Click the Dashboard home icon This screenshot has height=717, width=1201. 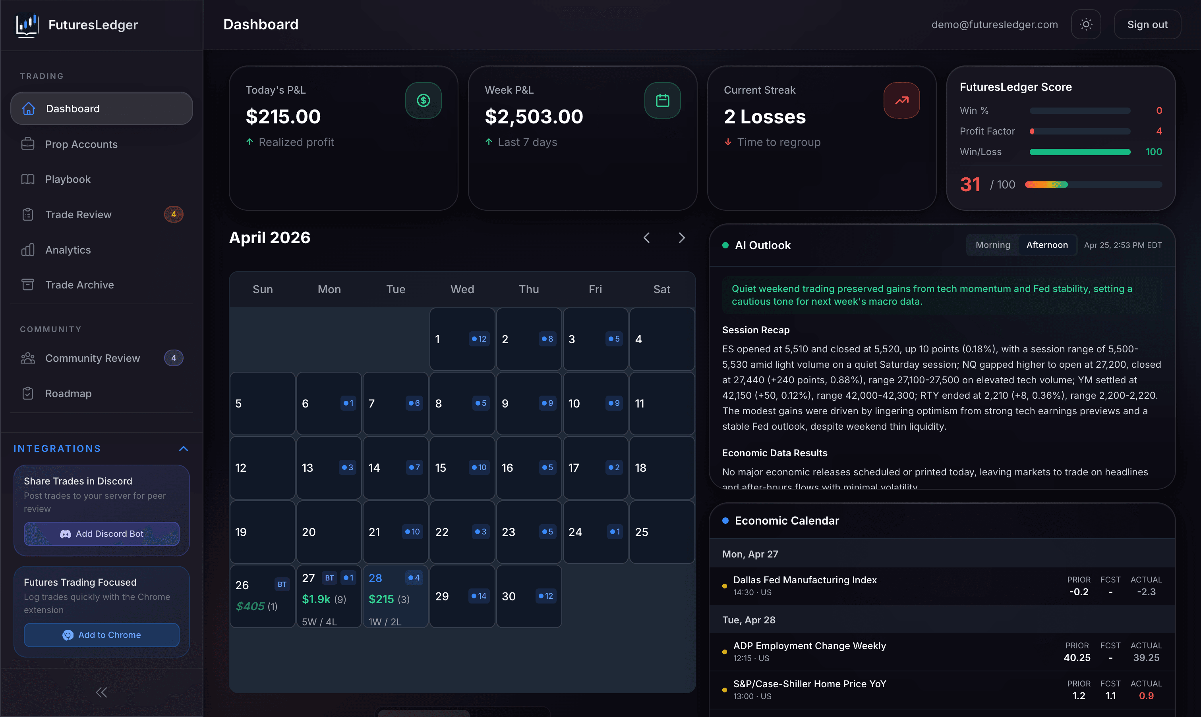point(29,109)
